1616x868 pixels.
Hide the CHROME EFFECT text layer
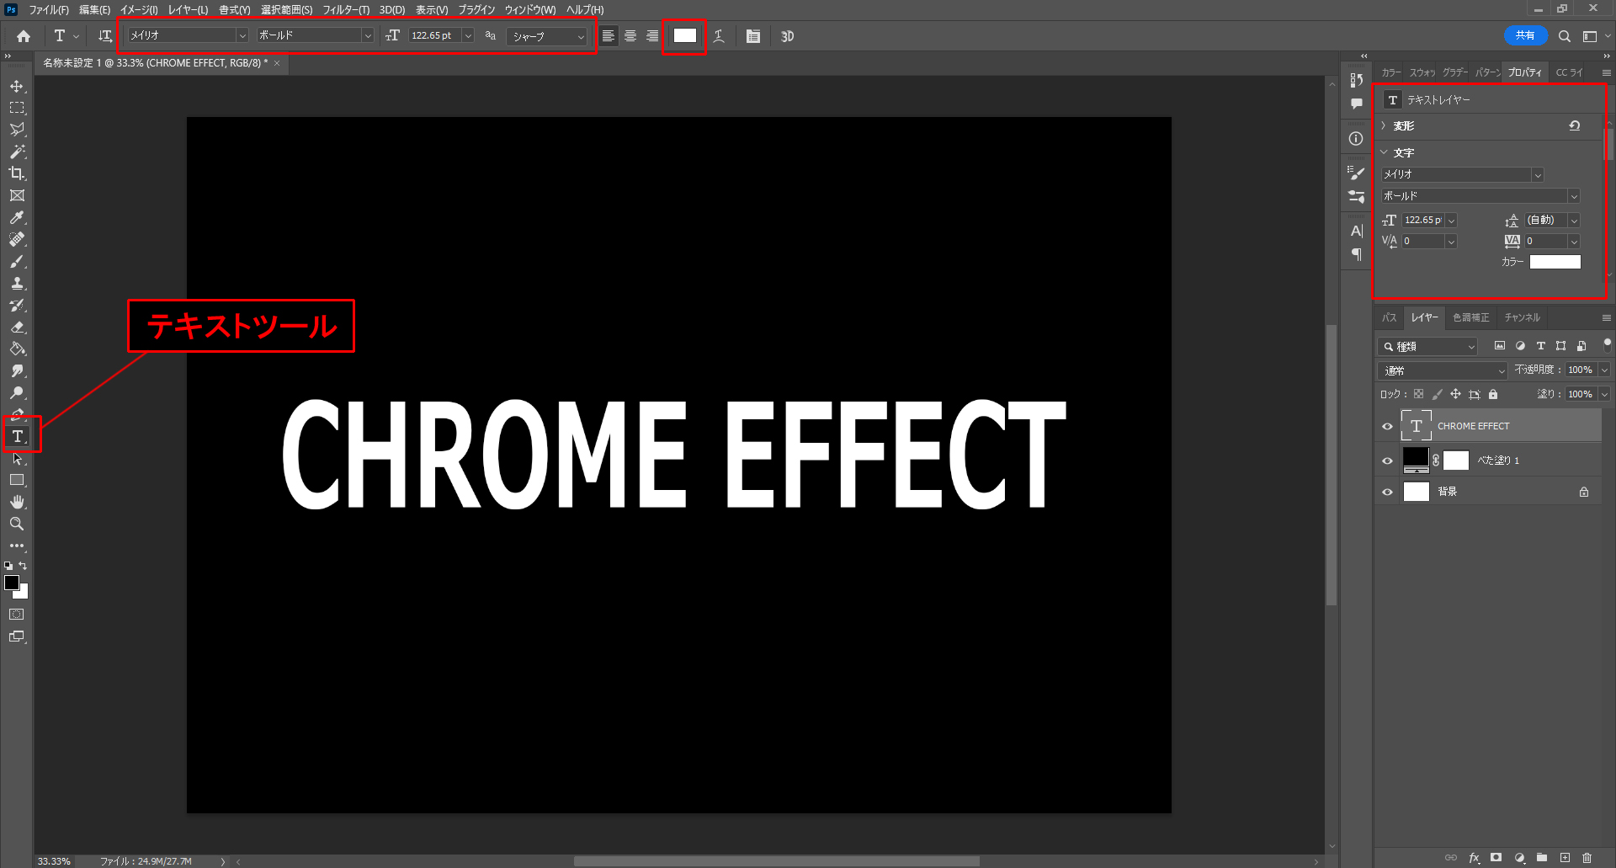[x=1388, y=426]
